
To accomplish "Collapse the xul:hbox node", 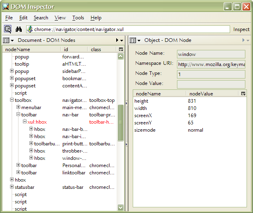I will [25, 122].
